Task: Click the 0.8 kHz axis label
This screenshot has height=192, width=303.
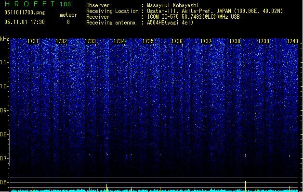Action: pyautogui.click(x=4, y=134)
